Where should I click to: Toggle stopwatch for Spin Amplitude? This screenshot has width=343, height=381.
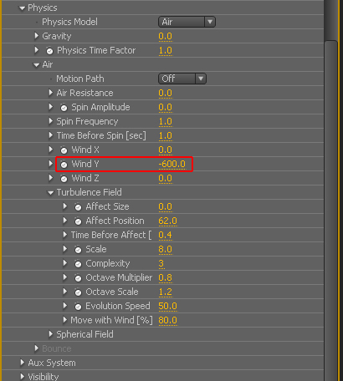click(x=64, y=108)
